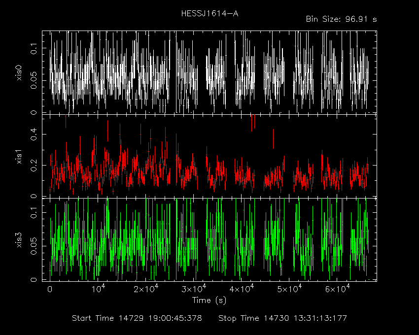This screenshot has height=335, width=419.
Task: Click the Stop Time 14730 13:31:13:177 text
Action: point(282,318)
